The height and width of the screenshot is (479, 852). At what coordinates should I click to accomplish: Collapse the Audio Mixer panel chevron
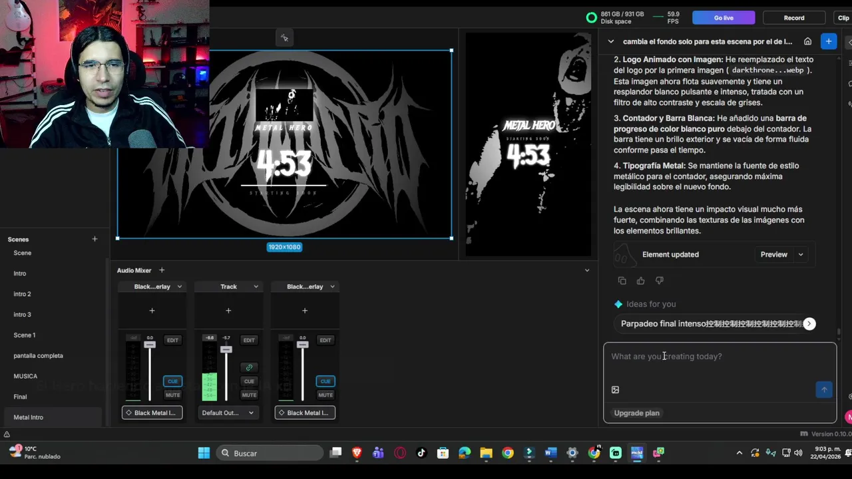[x=587, y=270]
